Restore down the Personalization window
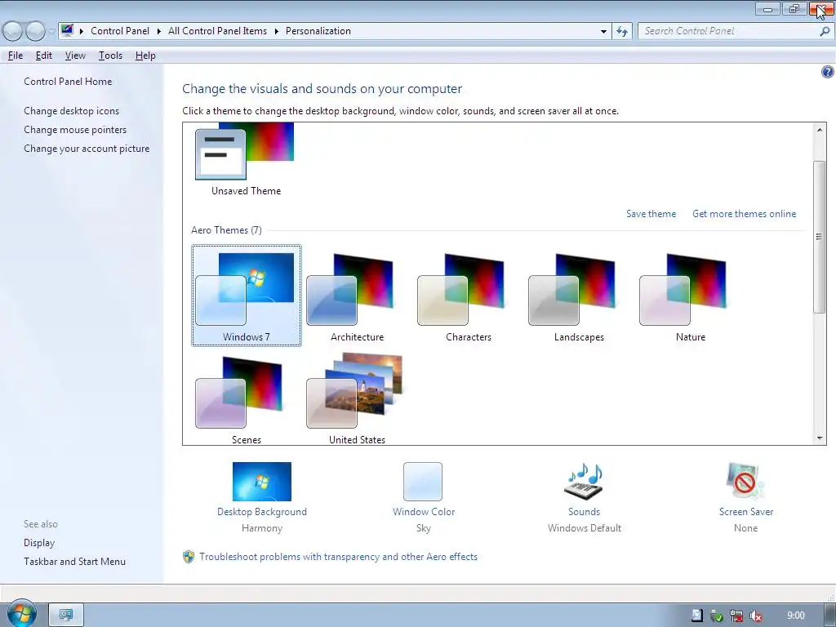 click(794, 8)
